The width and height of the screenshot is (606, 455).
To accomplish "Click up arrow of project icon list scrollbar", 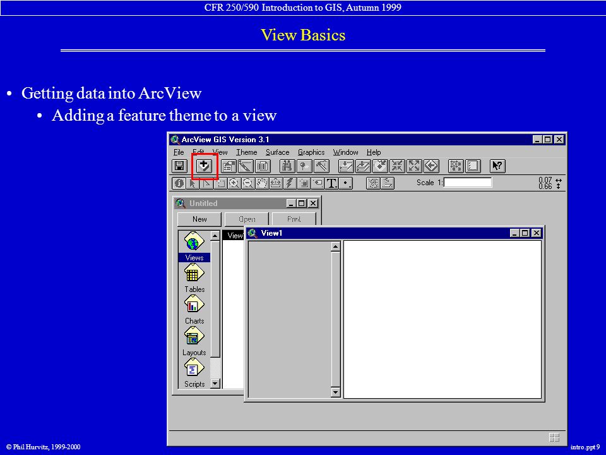I will [x=215, y=236].
